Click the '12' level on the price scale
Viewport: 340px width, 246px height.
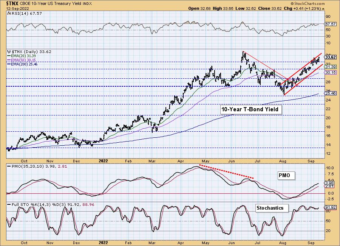328,153
